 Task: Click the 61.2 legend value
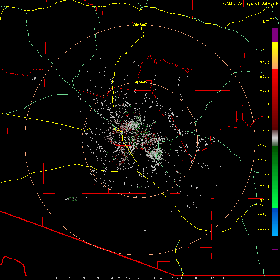point(265,77)
